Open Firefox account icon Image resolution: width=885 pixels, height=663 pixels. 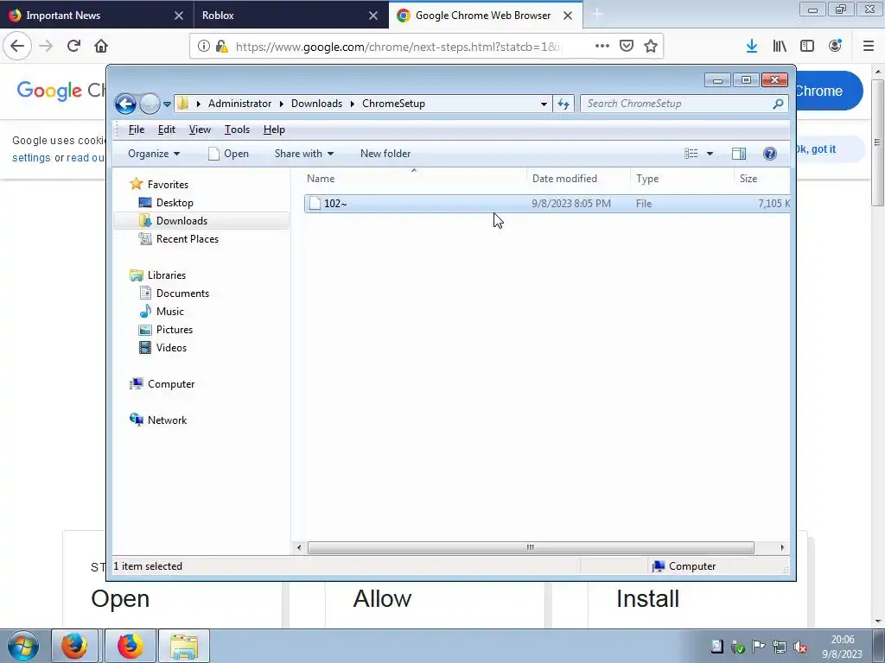[x=835, y=47]
